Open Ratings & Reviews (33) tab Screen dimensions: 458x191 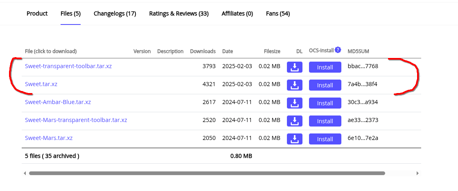coord(179,13)
